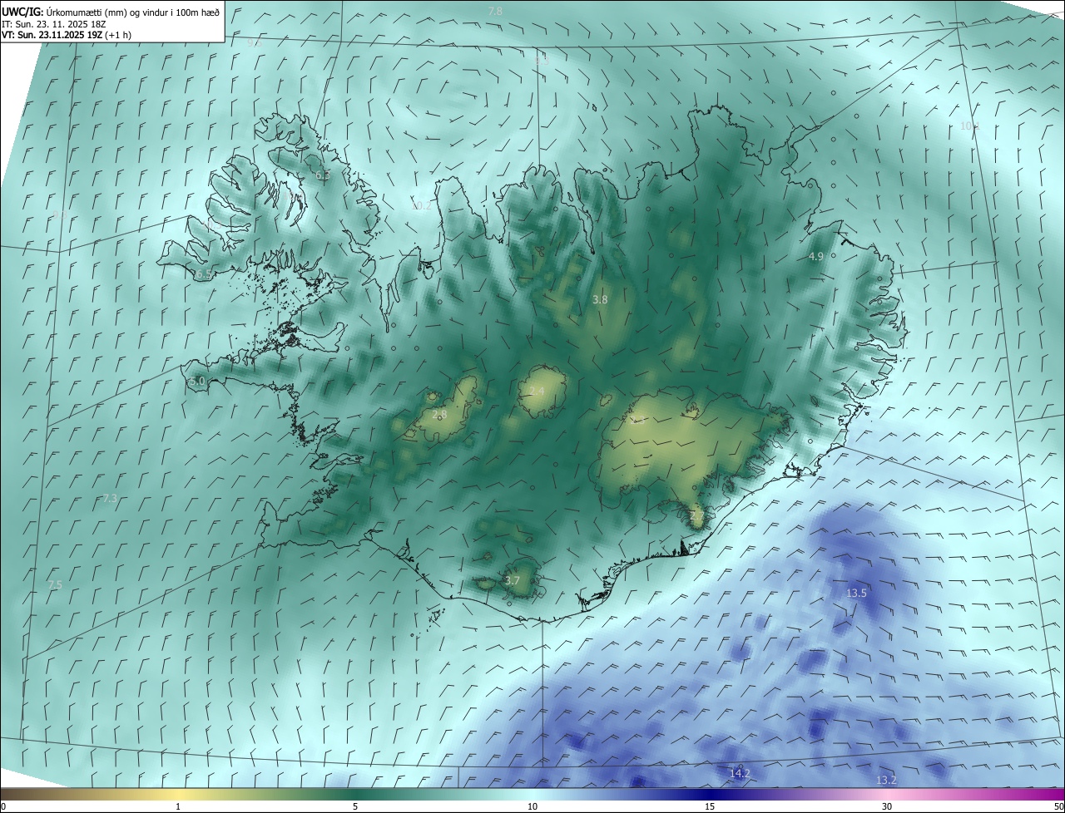Screen dimensions: 1065x813
Task: Pick the pale pink colour-bar segment above 30
Action: (887, 794)
